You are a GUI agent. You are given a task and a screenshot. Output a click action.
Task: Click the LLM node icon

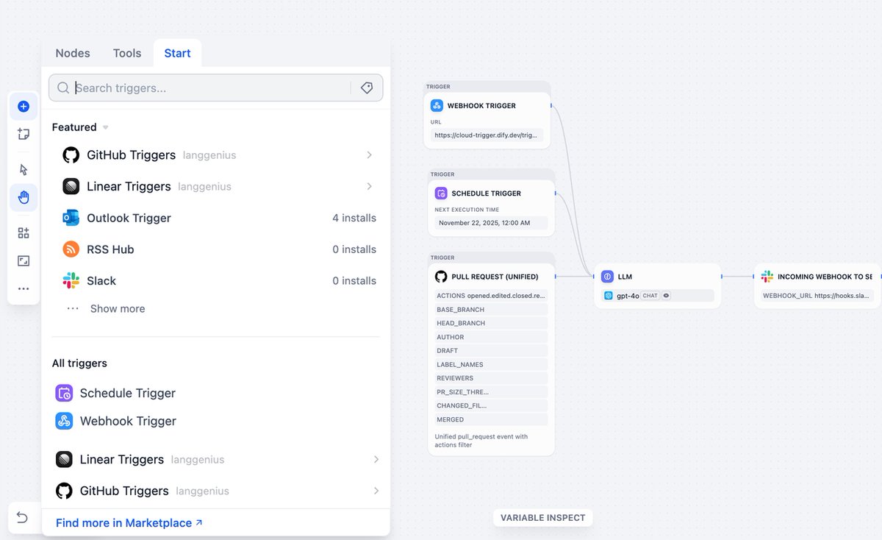[x=607, y=277]
